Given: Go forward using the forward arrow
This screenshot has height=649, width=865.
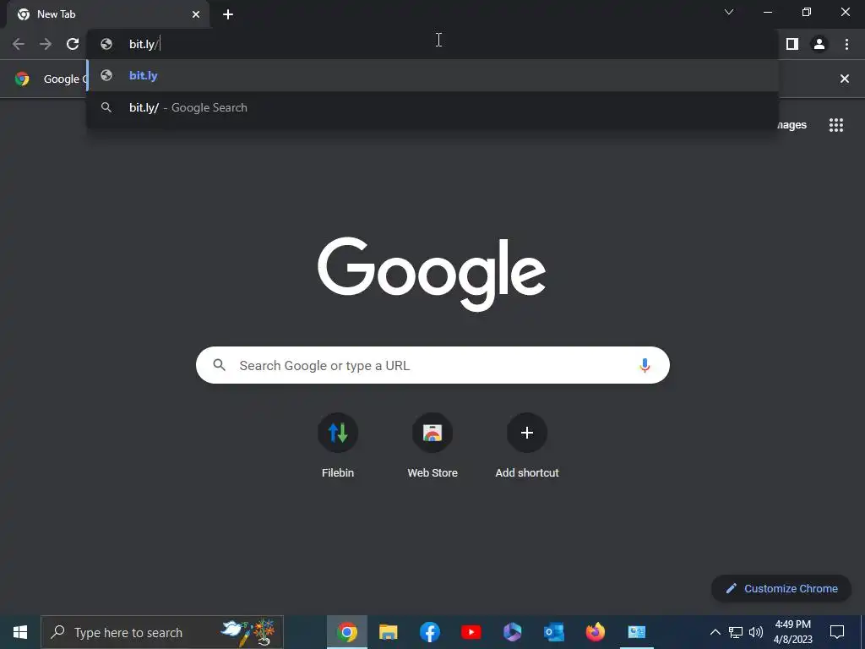Looking at the screenshot, I should pyautogui.click(x=46, y=44).
